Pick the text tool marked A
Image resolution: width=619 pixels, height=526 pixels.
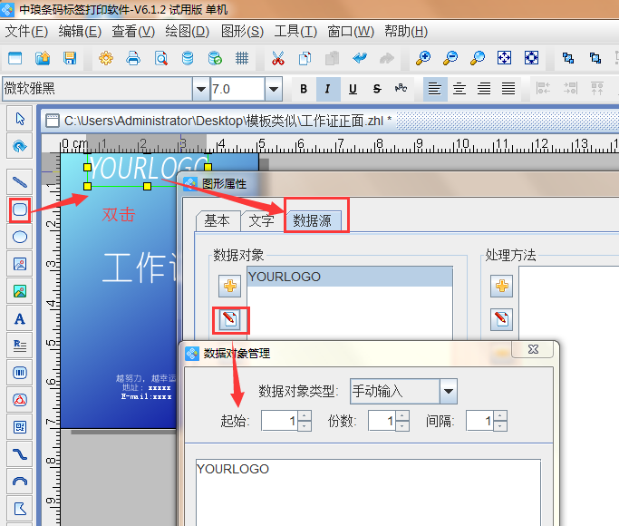tap(19, 318)
